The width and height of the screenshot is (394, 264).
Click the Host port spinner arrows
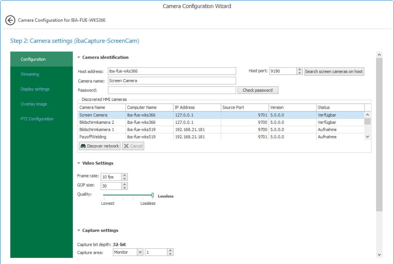point(299,71)
